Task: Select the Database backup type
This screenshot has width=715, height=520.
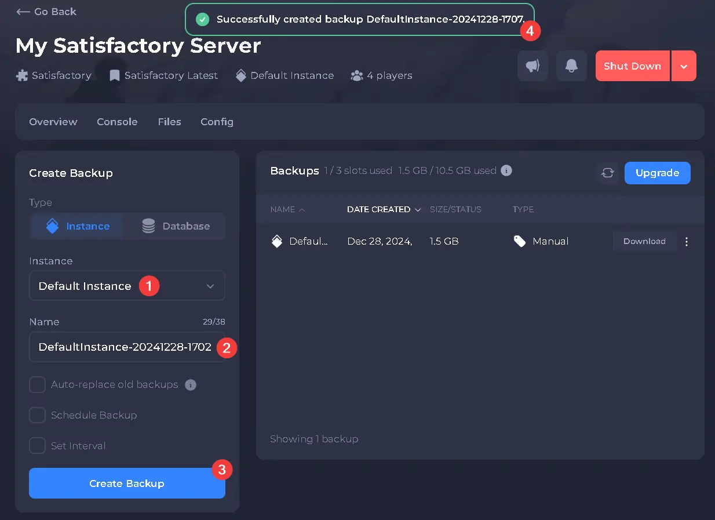Action: 176,226
